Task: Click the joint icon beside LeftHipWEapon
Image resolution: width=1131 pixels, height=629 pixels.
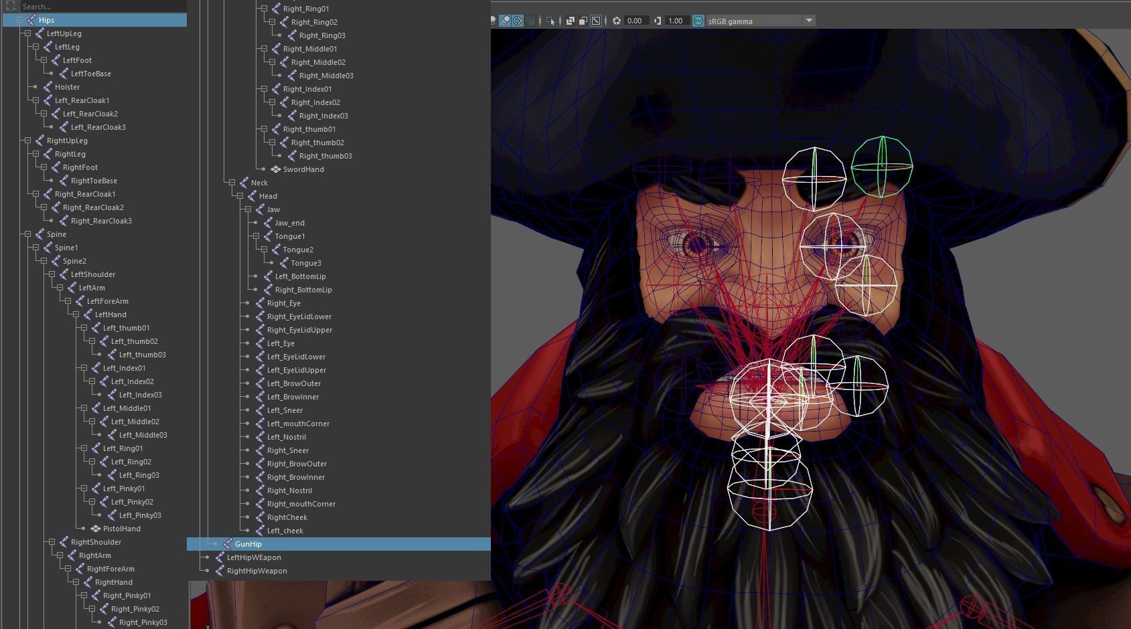Action: pos(220,557)
